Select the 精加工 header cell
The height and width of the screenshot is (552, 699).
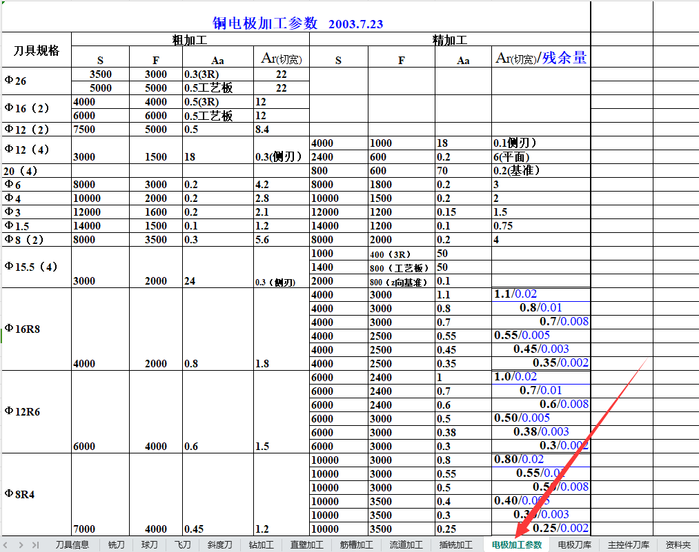450,39
